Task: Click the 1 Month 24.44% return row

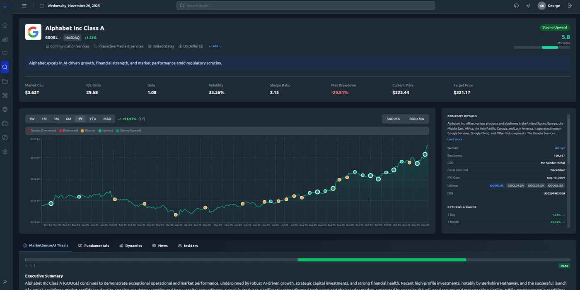Action: (506, 222)
